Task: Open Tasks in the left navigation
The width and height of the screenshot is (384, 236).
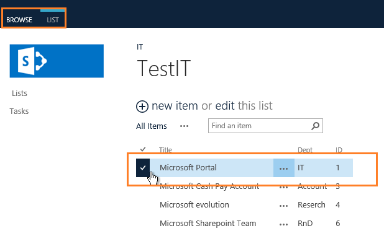Action: pos(19,111)
